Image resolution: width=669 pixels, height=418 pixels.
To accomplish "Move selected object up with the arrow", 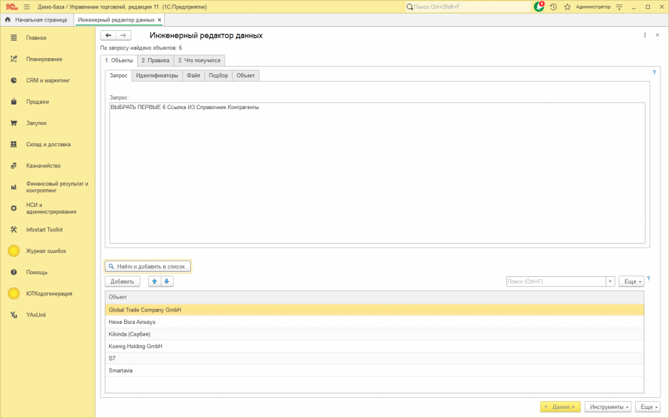I will 154,281.
